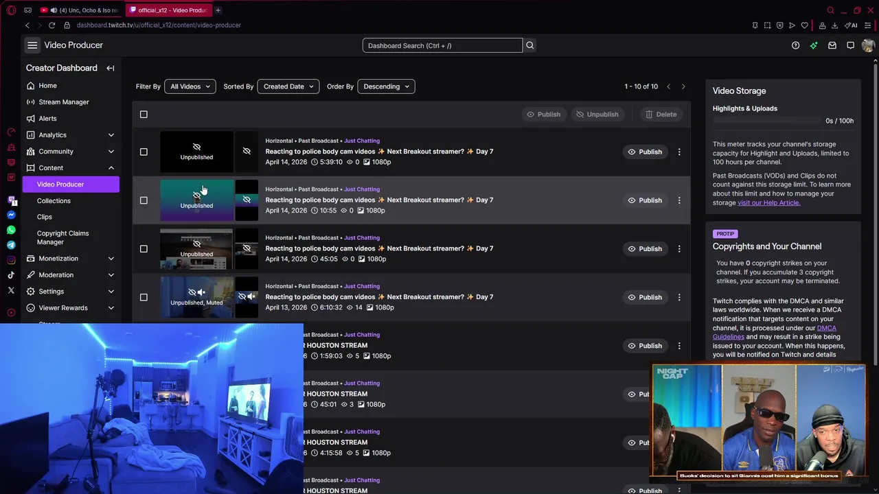The width and height of the screenshot is (879, 494).
Task: Reload the page with the refresh icon
Action: [52, 25]
